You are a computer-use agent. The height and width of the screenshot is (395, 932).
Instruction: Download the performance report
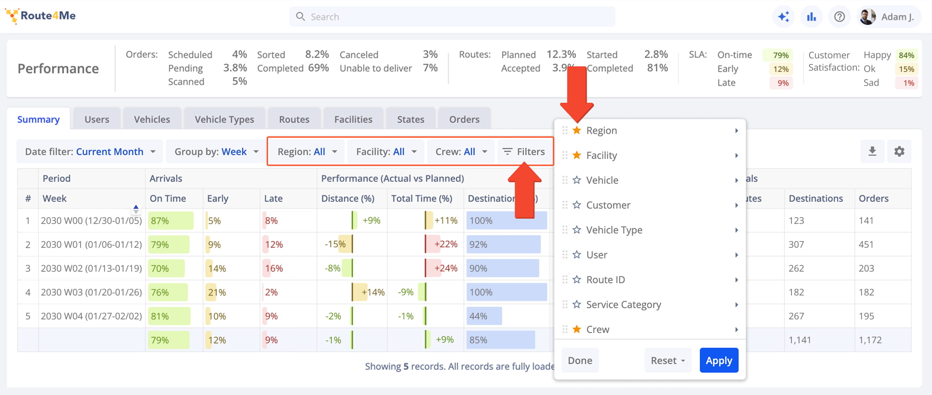click(x=872, y=151)
